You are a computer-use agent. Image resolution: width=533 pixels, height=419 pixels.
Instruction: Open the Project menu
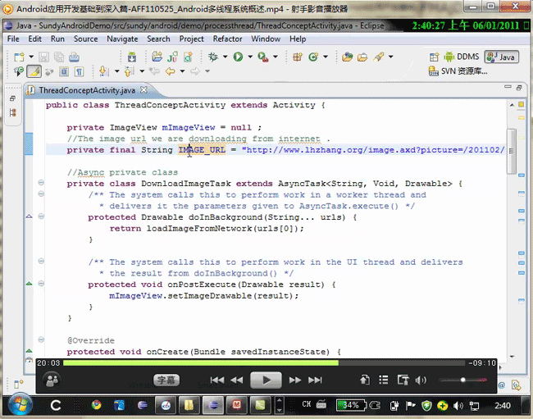tap(191, 39)
